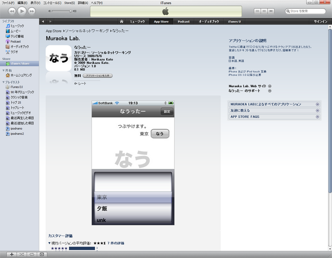The image size is (332, 258).
Task: Click the 7 件の評価 ratings link
Action: [115, 243]
